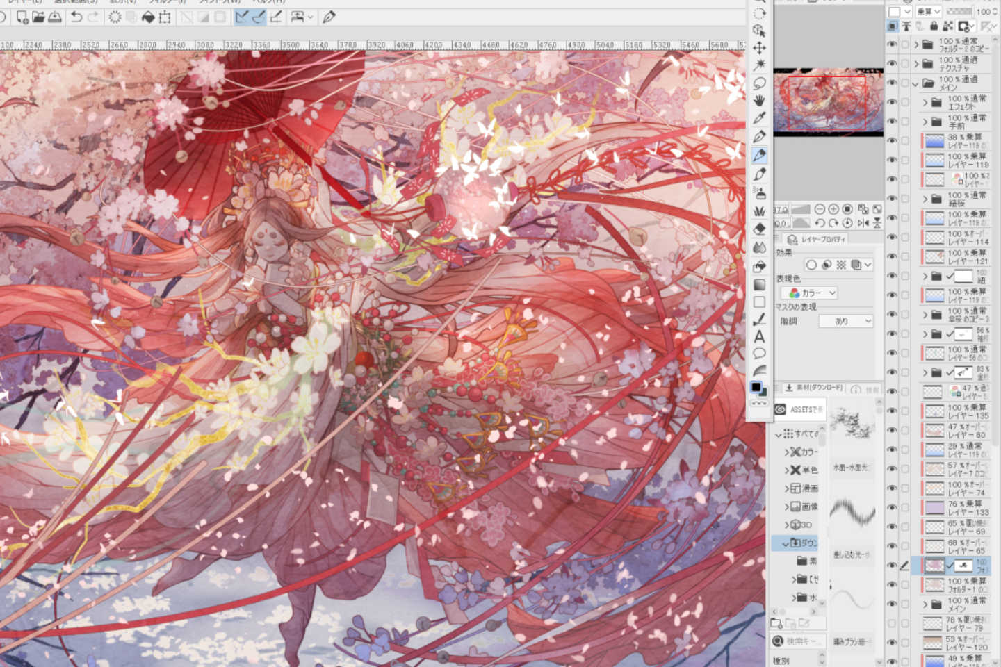
Task: Open the 表現色 カラー dropdown
Action: (813, 293)
